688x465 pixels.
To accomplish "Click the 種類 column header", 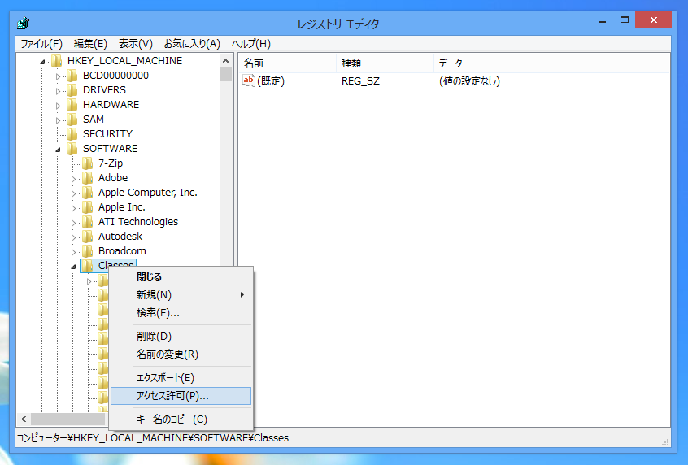I will [385, 63].
